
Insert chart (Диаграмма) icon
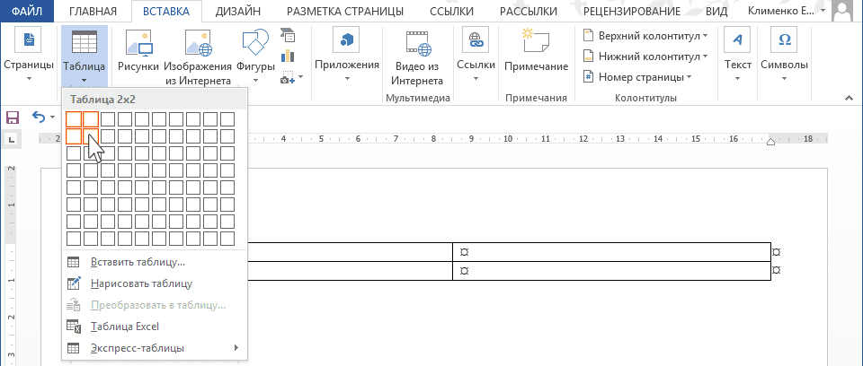(x=288, y=56)
